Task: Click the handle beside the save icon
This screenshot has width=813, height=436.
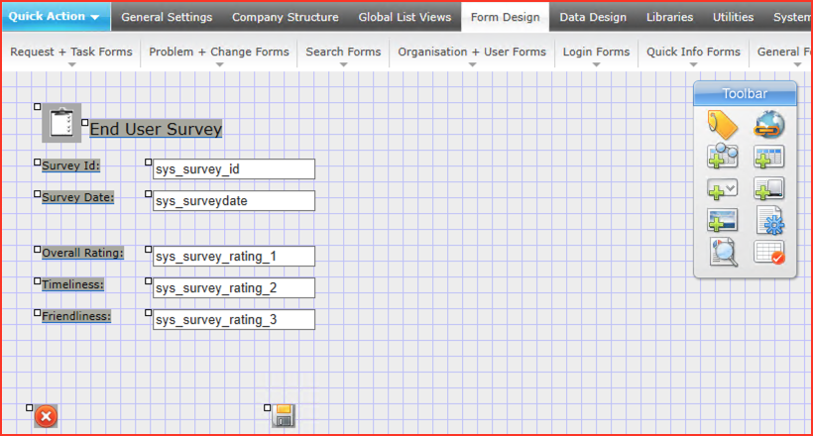Action: (268, 408)
